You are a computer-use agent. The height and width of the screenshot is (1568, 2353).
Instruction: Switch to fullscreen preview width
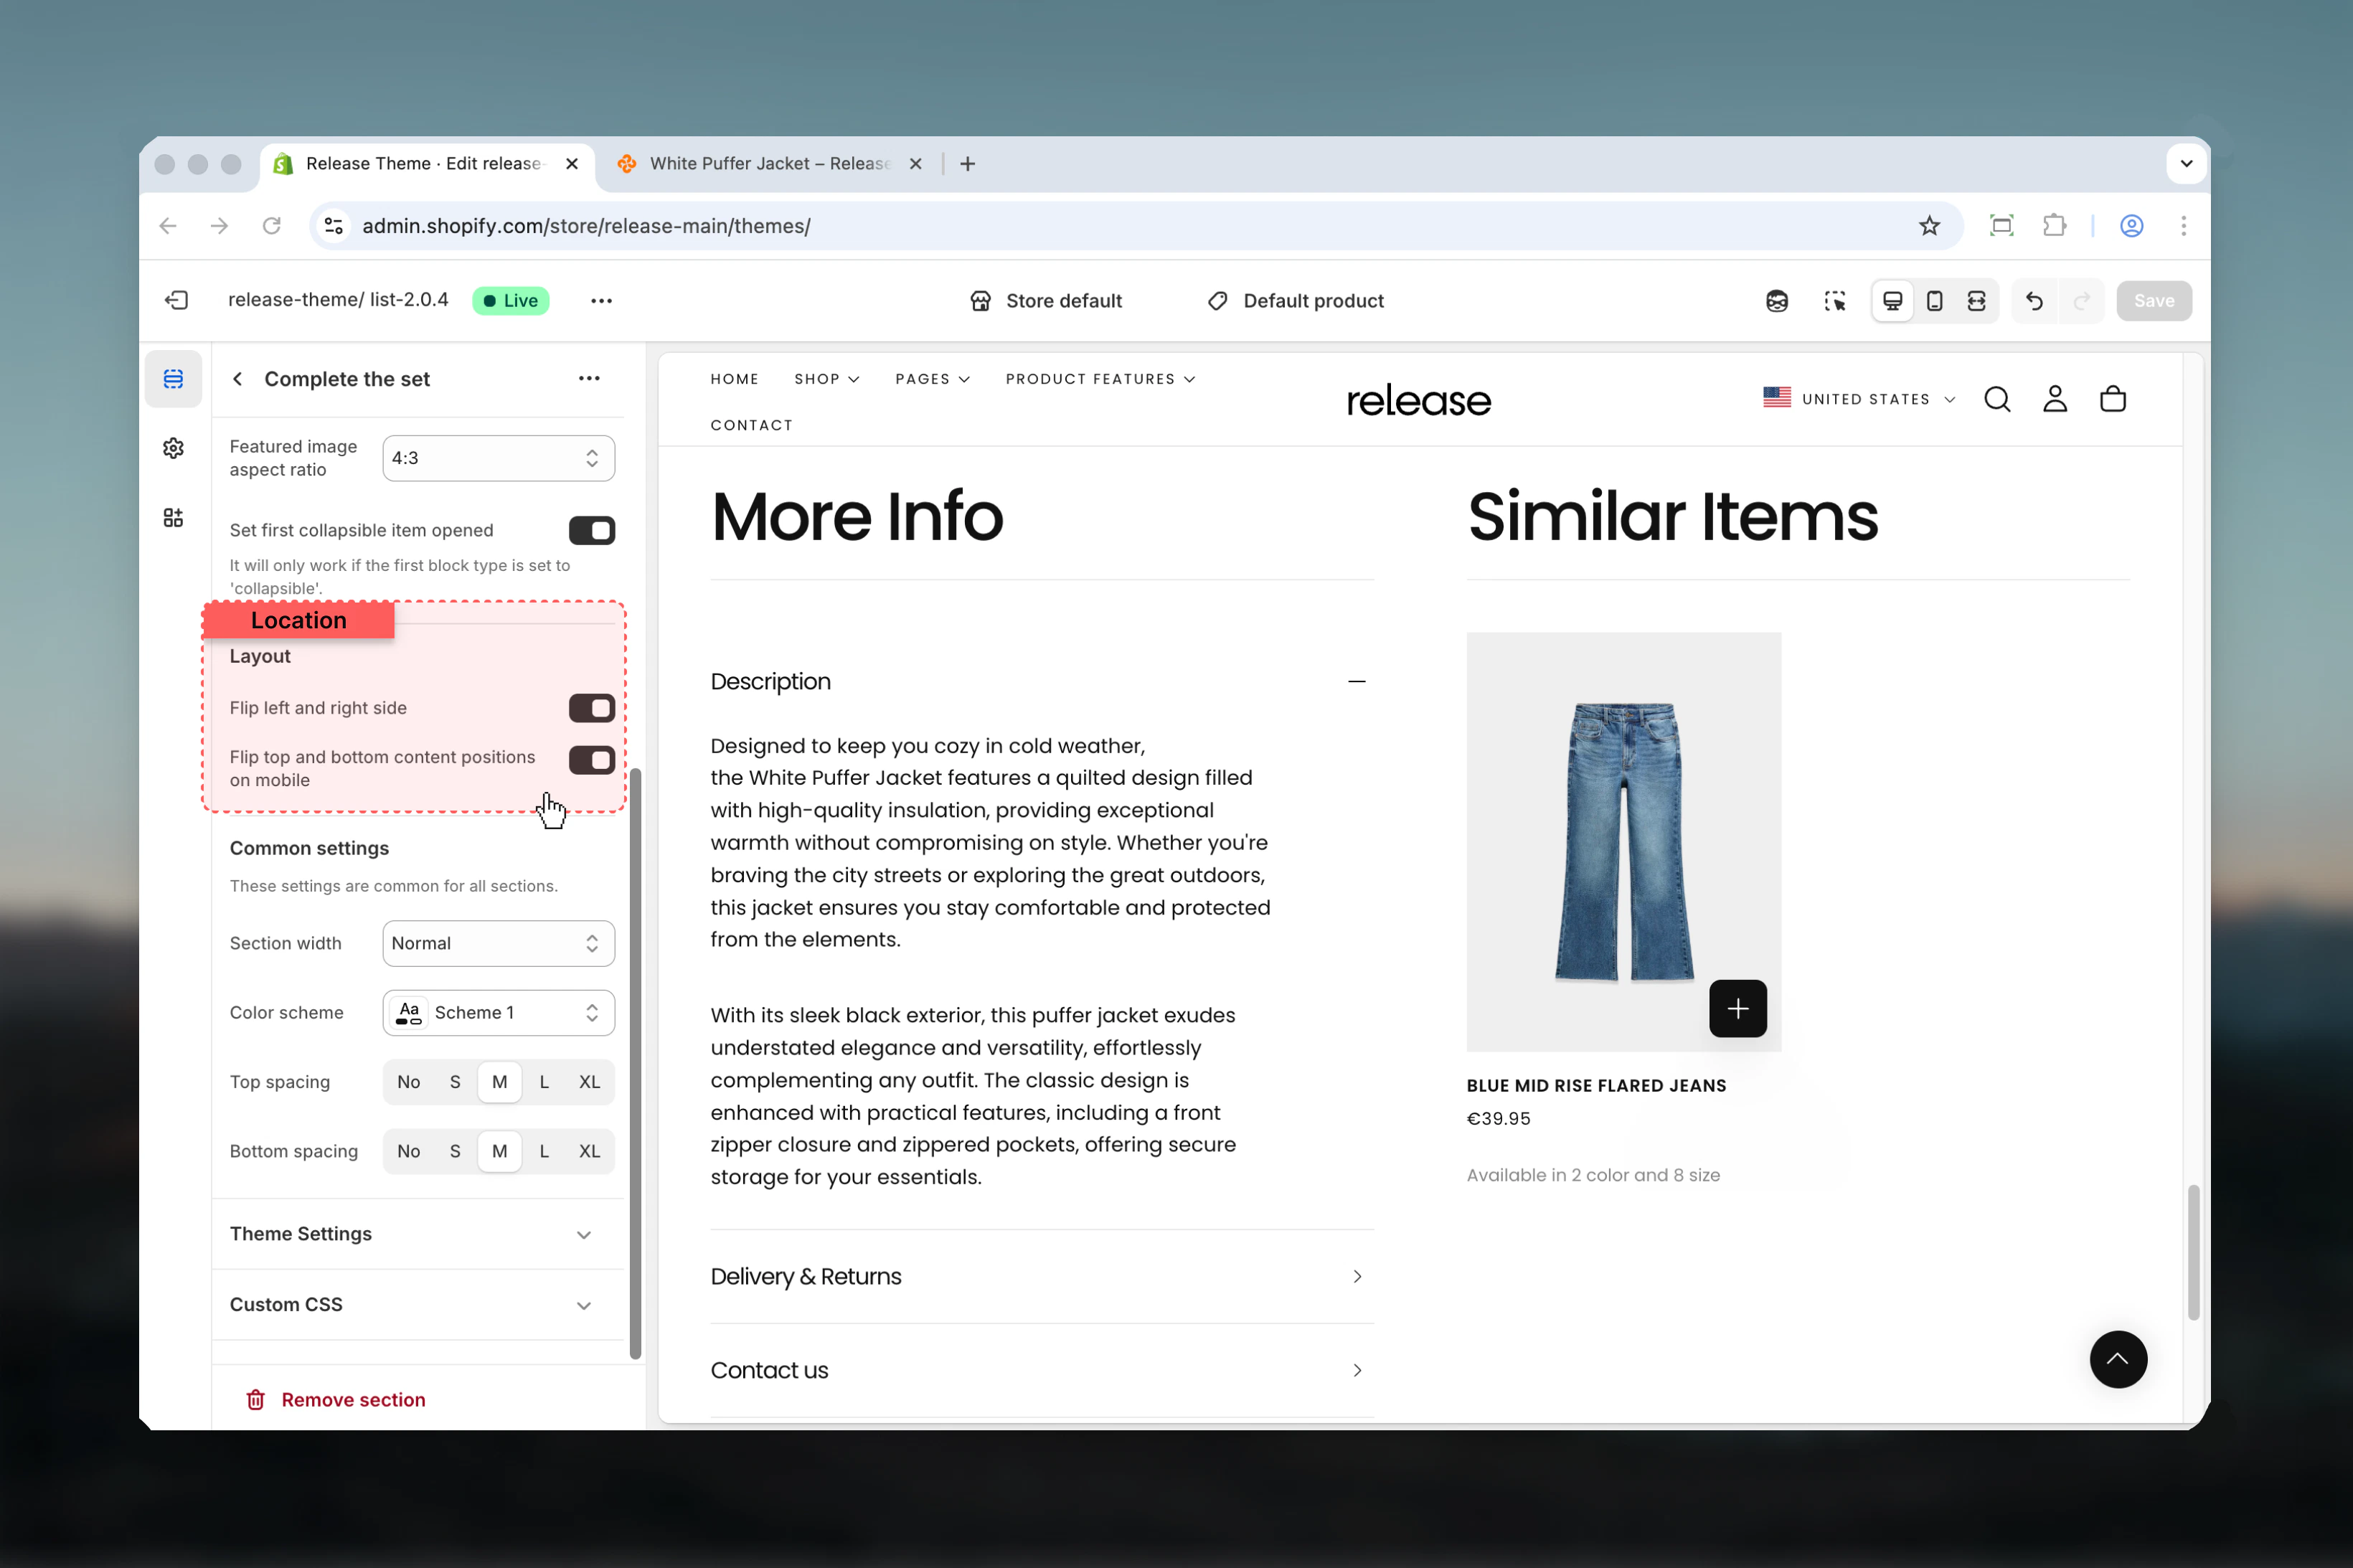point(1976,301)
